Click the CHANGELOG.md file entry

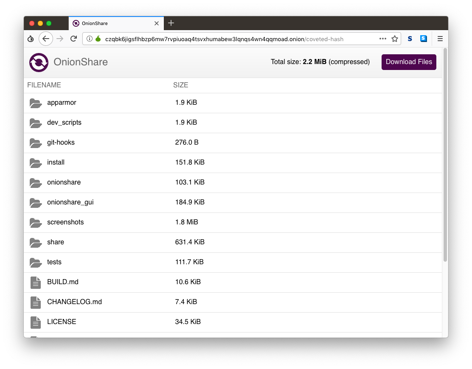[74, 302]
